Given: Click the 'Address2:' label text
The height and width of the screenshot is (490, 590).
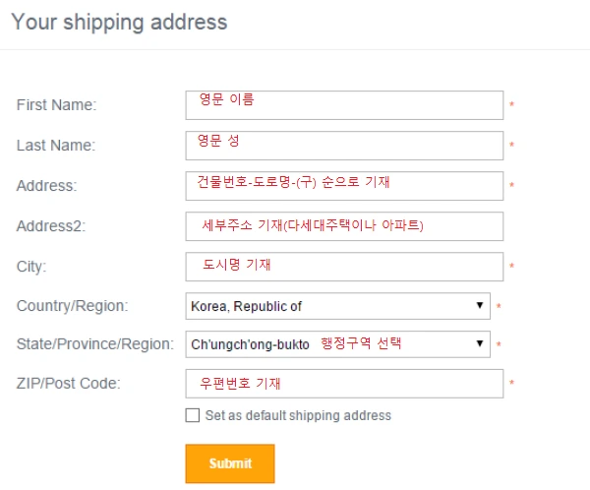Looking at the screenshot, I should tap(51, 226).
